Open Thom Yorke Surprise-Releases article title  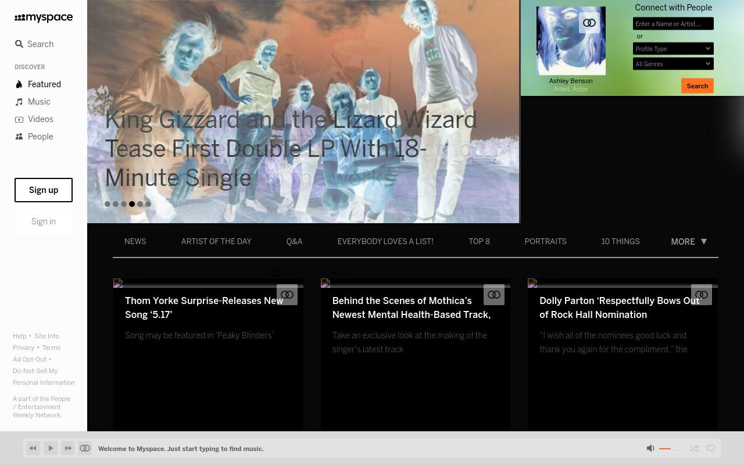(x=204, y=307)
